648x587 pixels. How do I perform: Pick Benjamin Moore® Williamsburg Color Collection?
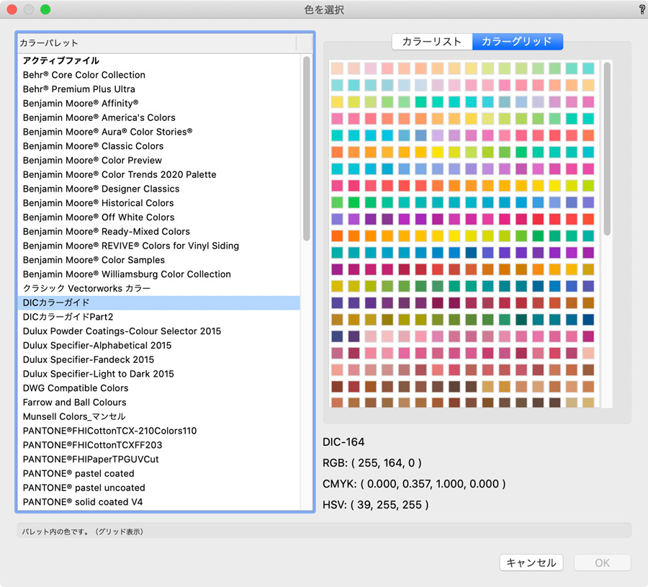[158, 274]
